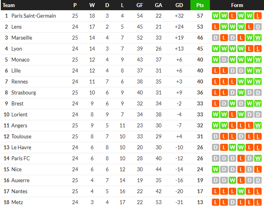Click Nantes's only win form badge
The height and width of the screenshot is (210, 264).
coord(241,191)
